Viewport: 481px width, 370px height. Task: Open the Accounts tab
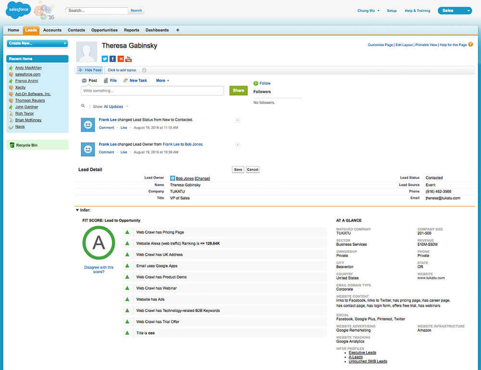coord(52,30)
